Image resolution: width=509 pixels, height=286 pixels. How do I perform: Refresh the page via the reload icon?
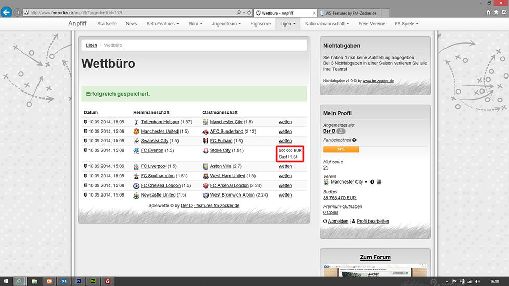(249, 12)
